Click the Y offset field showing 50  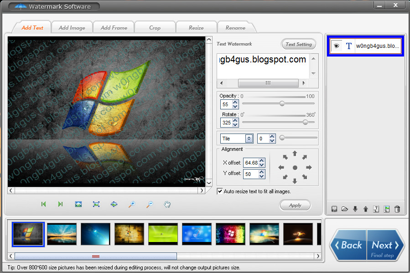tap(251, 174)
